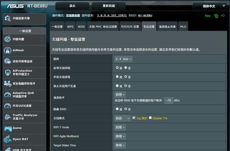Open the Target Wake Time dropdown
Viewport: 230px width, 151px height.
[120, 145]
